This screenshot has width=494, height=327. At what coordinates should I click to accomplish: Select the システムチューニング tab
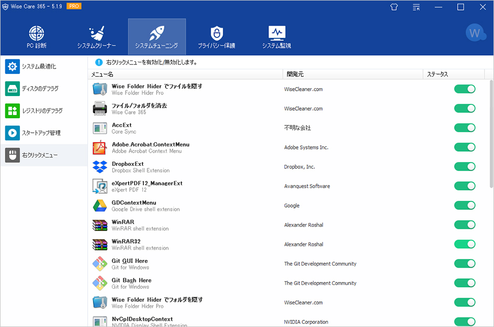[157, 37]
